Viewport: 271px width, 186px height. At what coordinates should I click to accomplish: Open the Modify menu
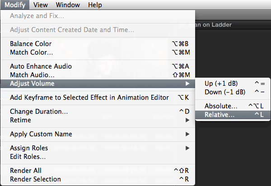click(14, 5)
